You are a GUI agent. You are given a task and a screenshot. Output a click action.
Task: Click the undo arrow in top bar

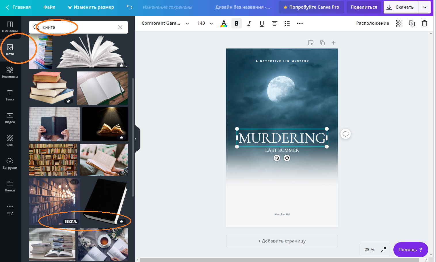(130, 7)
